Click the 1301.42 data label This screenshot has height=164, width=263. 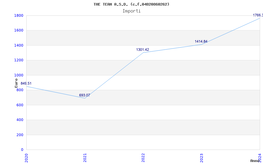[142, 50]
